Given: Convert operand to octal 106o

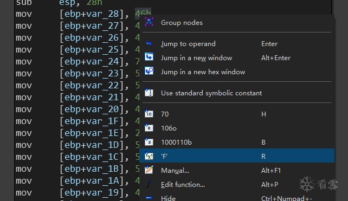Looking at the screenshot, I should click(237, 128).
